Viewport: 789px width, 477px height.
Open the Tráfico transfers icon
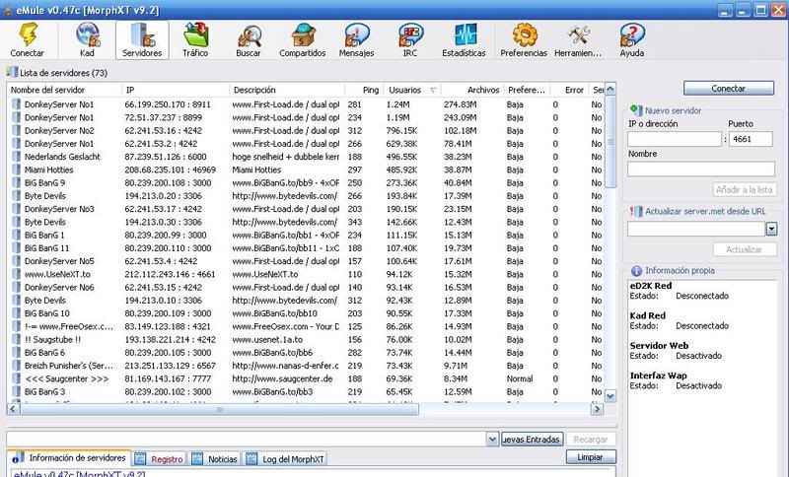point(195,35)
